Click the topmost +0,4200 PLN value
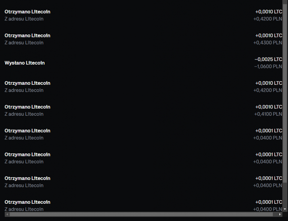288x221 pixels. pyautogui.click(x=267, y=19)
